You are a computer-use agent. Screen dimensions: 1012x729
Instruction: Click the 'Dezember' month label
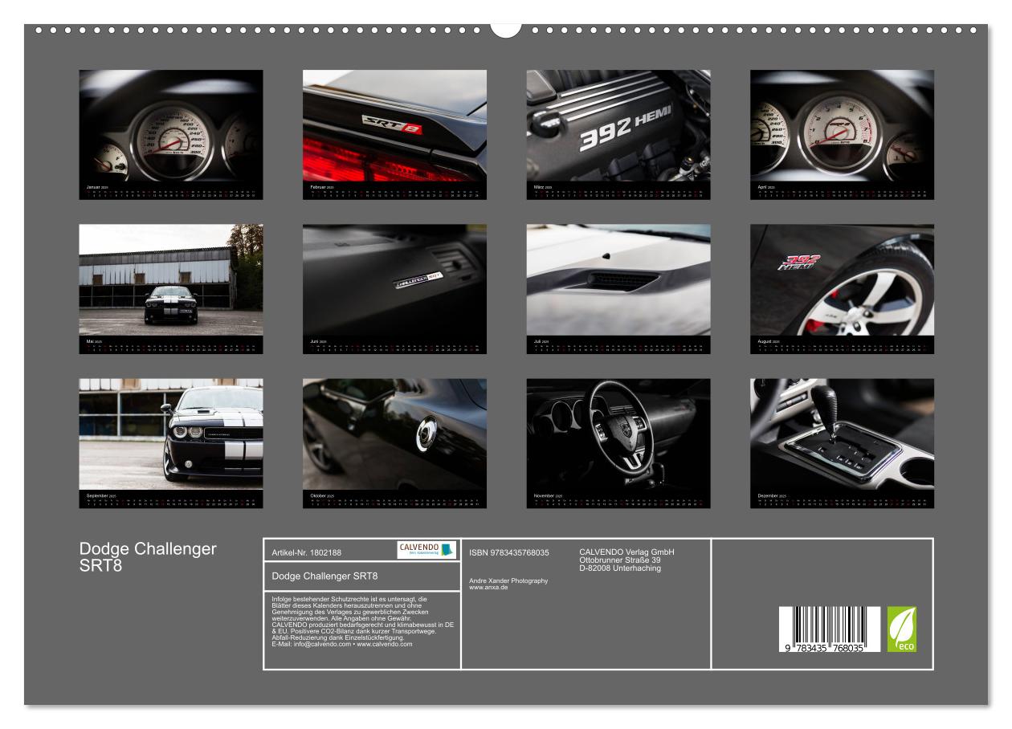tap(767, 495)
